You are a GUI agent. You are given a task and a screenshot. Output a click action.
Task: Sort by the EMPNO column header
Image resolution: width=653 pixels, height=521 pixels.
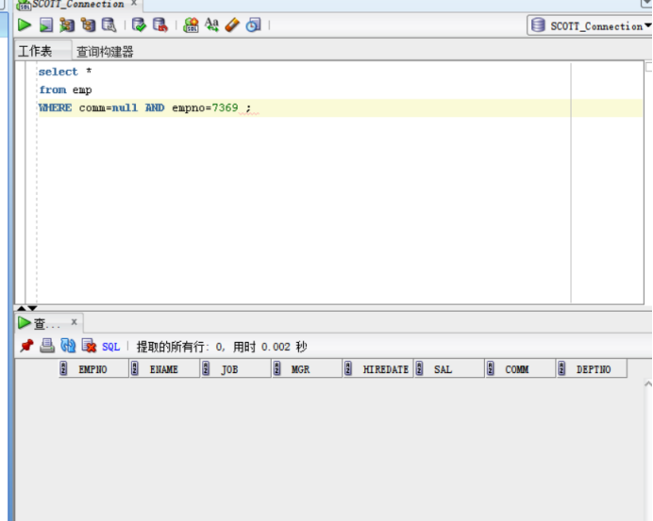tap(93, 369)
